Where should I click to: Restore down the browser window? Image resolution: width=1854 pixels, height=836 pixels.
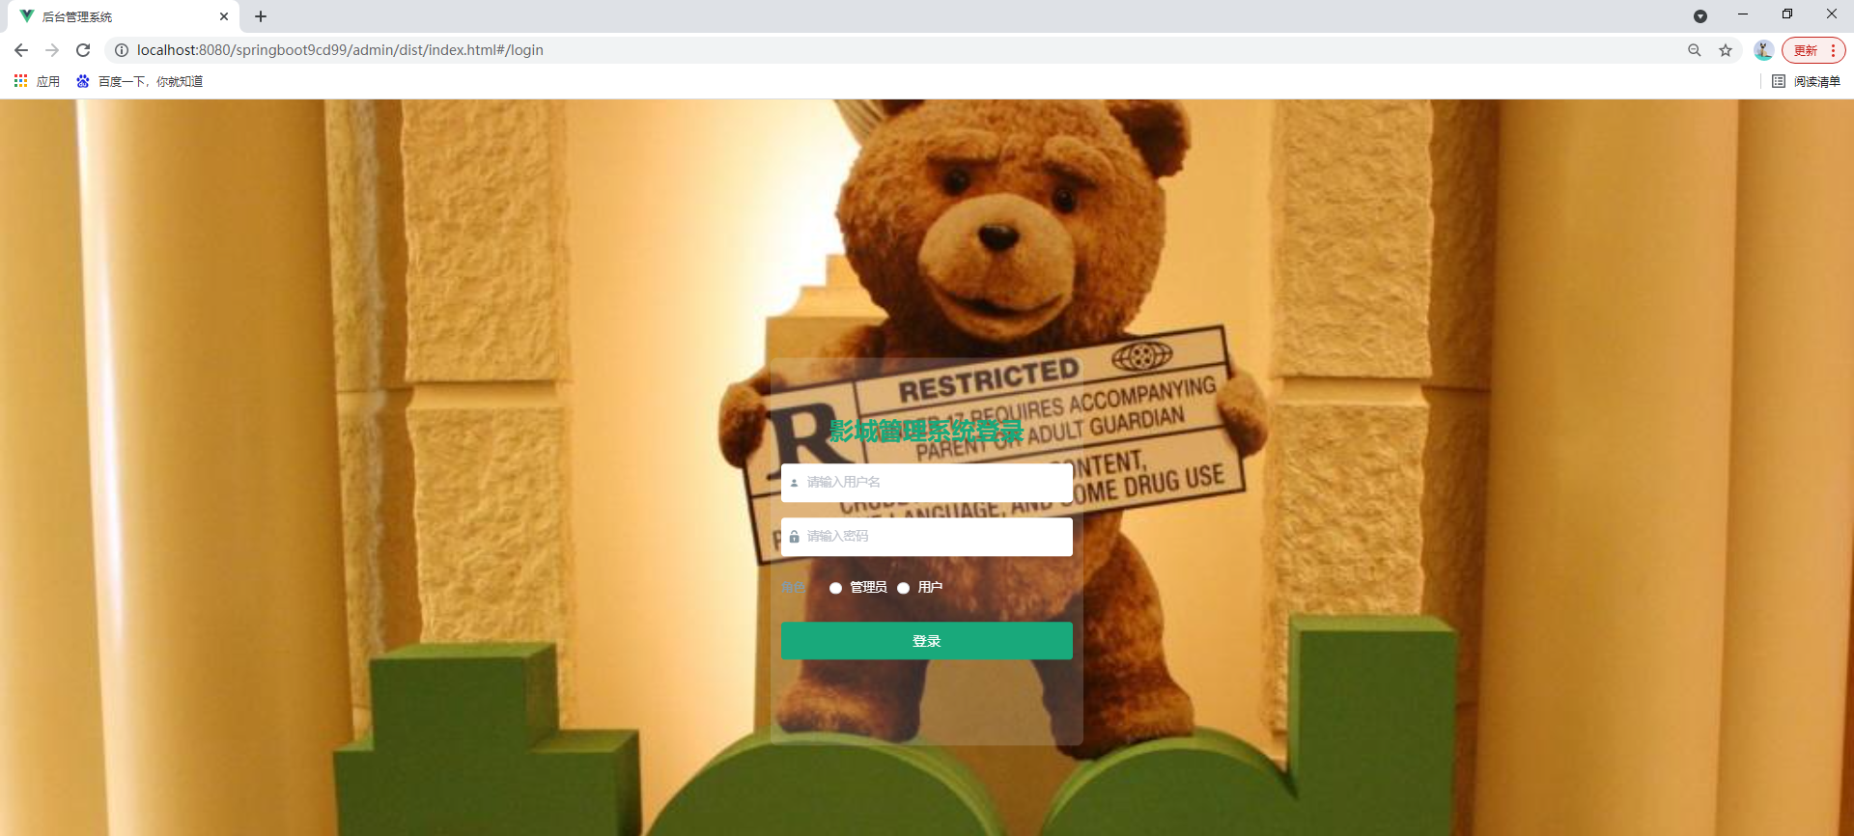pos(1787,14)
